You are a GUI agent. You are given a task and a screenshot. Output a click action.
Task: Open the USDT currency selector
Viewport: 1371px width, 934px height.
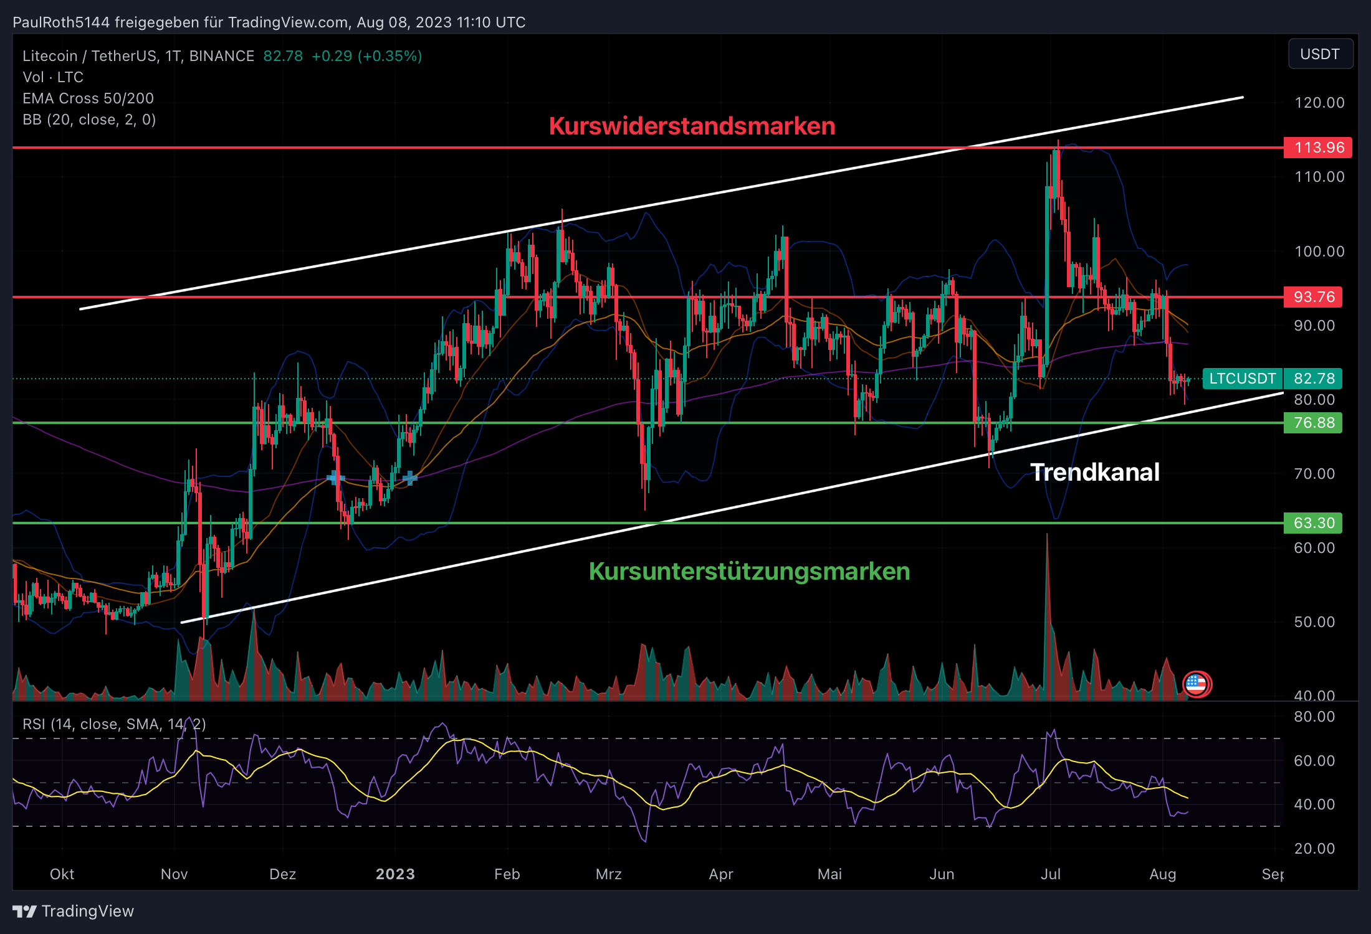pyautogui.click(x=1320, y=54)
